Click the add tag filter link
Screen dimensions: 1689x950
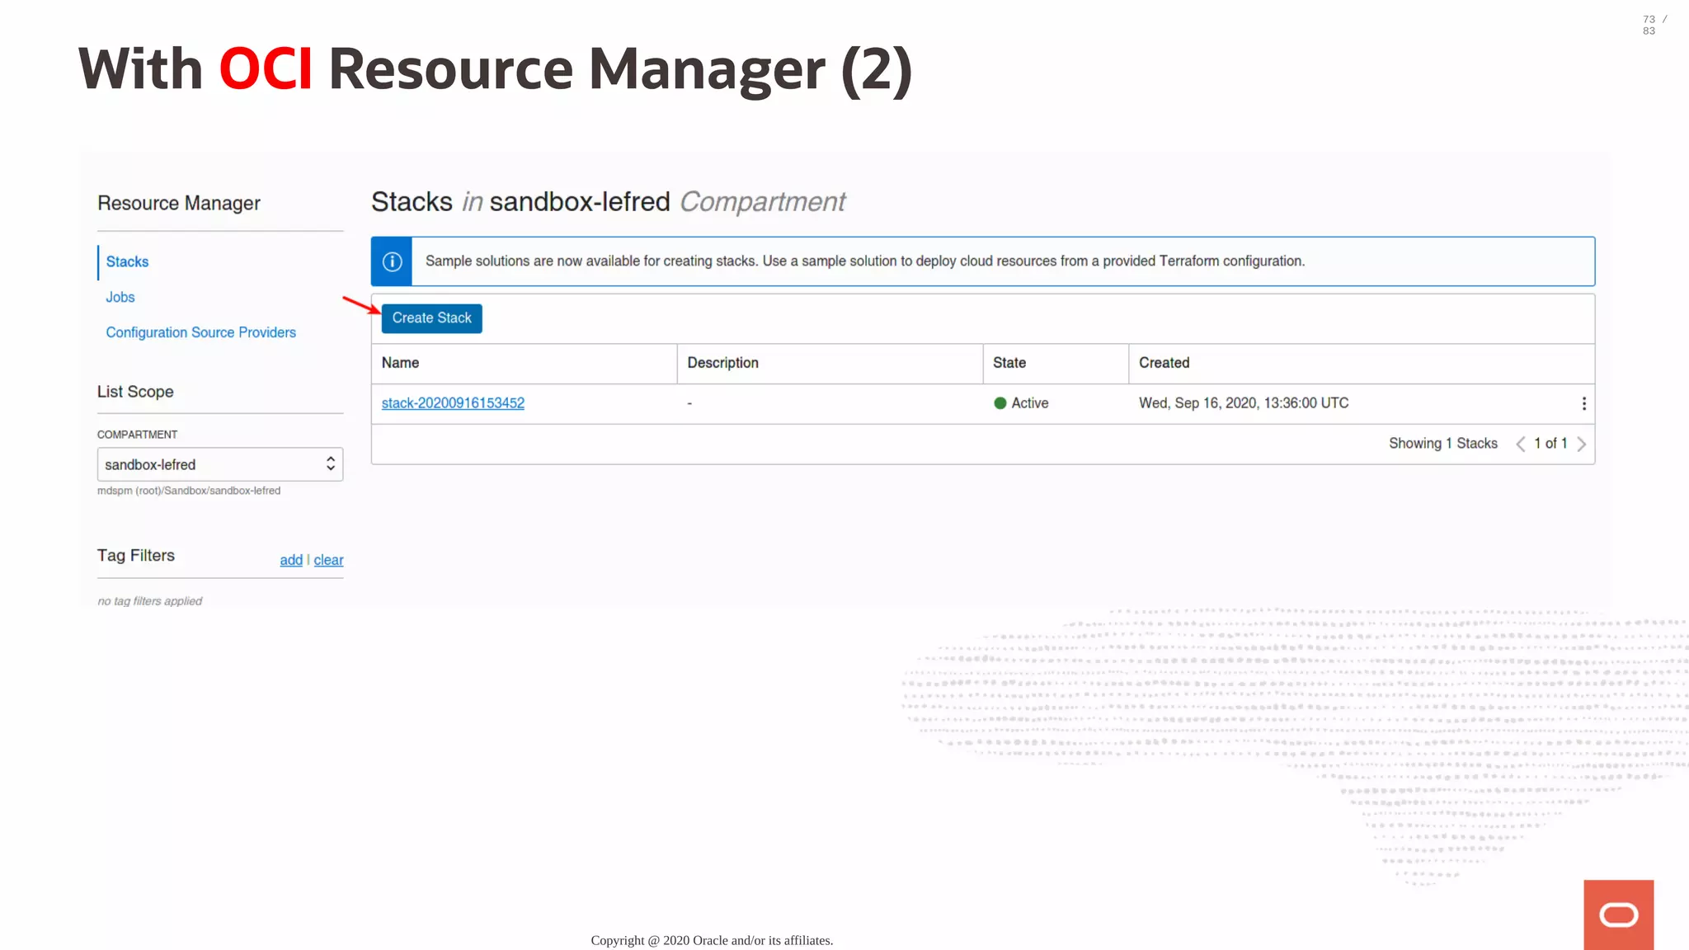[x=291, y=560]
